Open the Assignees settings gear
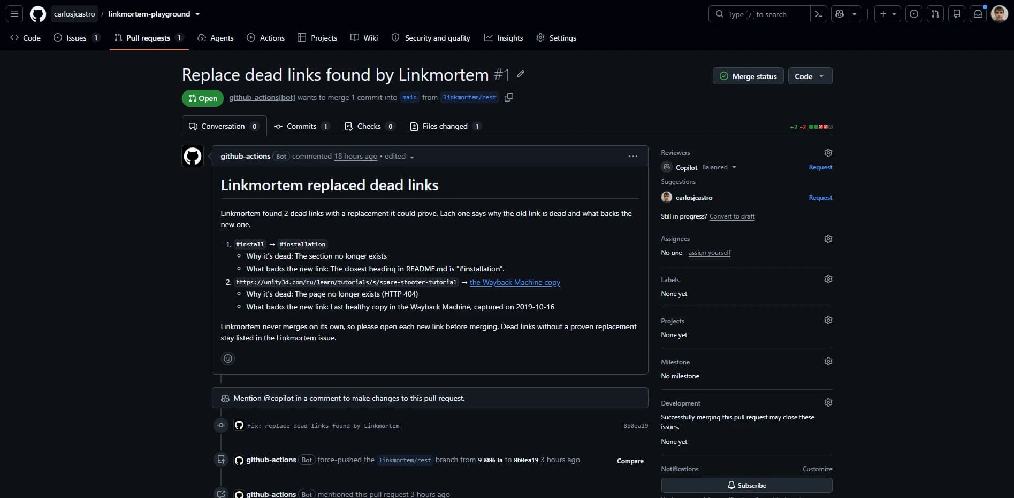The height and width of the screenshot is (498, 1014). coord(828,239)
